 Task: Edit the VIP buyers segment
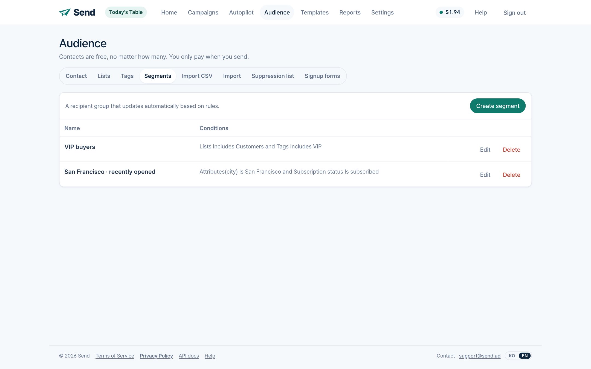coord(485,150)
